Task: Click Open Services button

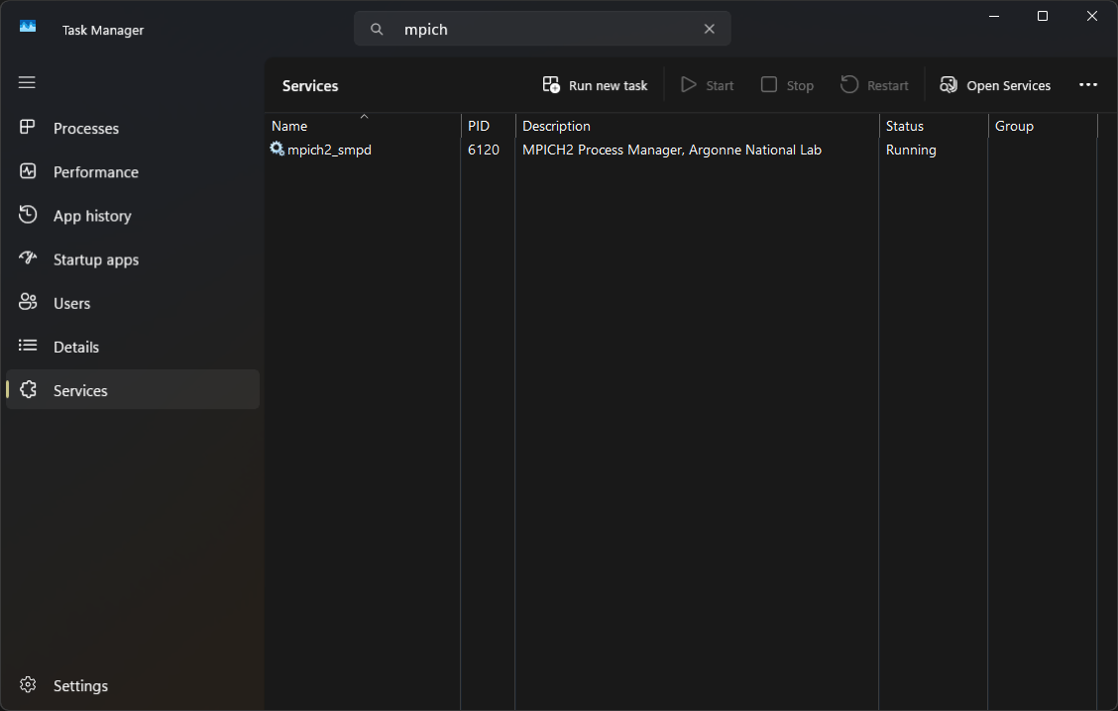Action: 995,85
